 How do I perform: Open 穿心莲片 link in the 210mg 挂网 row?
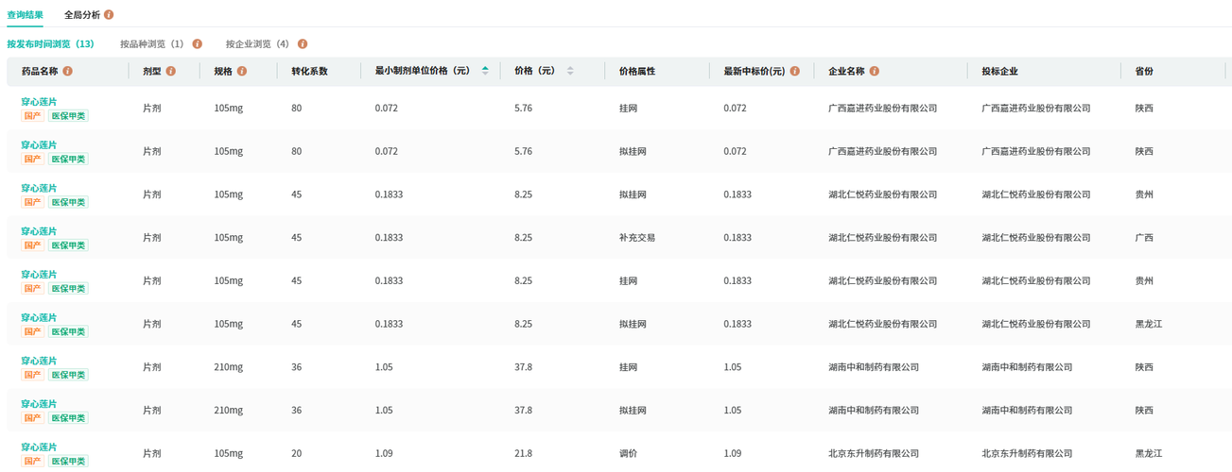pos(39,361)
